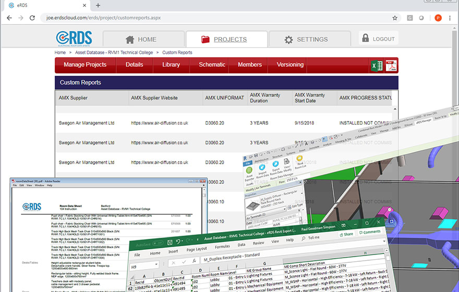Click the AMX Supplier Website column header

tap(165, 98)
